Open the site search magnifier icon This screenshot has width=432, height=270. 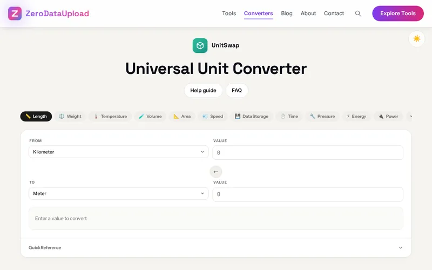coord(357,13)
